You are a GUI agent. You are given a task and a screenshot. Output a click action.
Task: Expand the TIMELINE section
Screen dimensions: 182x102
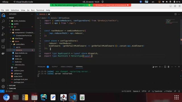pos(13,88)
